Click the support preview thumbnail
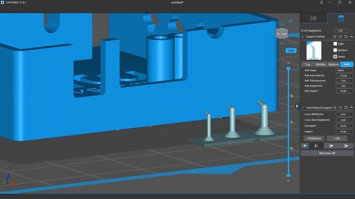This screenshot has height=199, width=355. coord(314,50)
